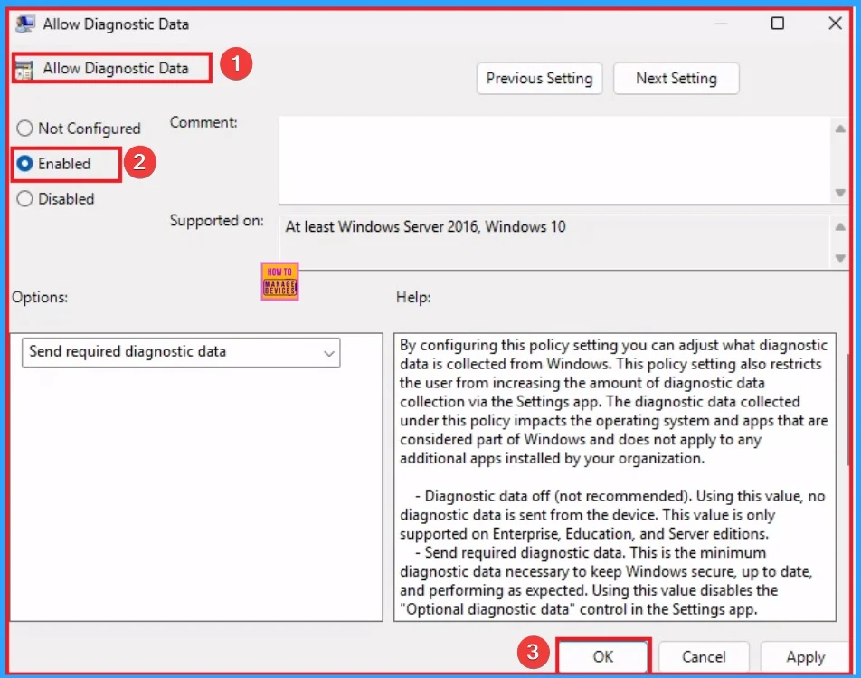Click the How To Manage Devices logo

tap(279, 283)
